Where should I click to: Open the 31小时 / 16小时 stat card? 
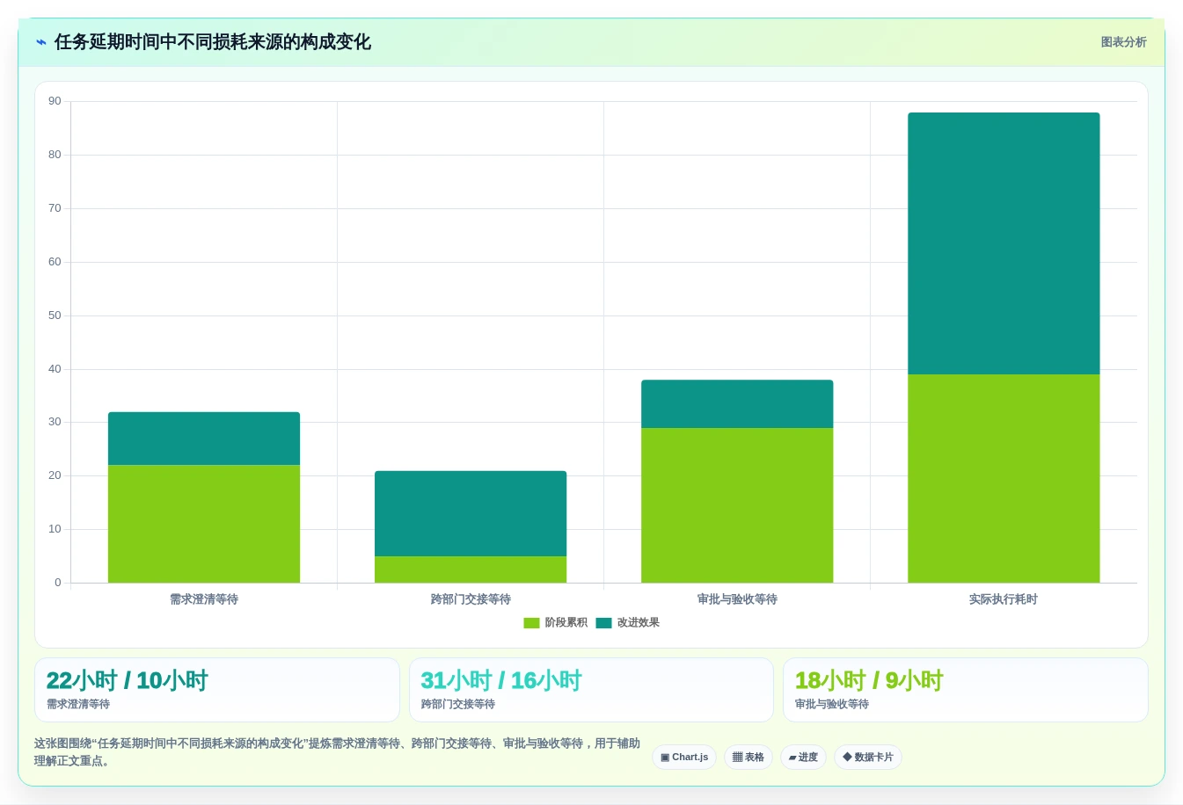click(x=591, y=690)
